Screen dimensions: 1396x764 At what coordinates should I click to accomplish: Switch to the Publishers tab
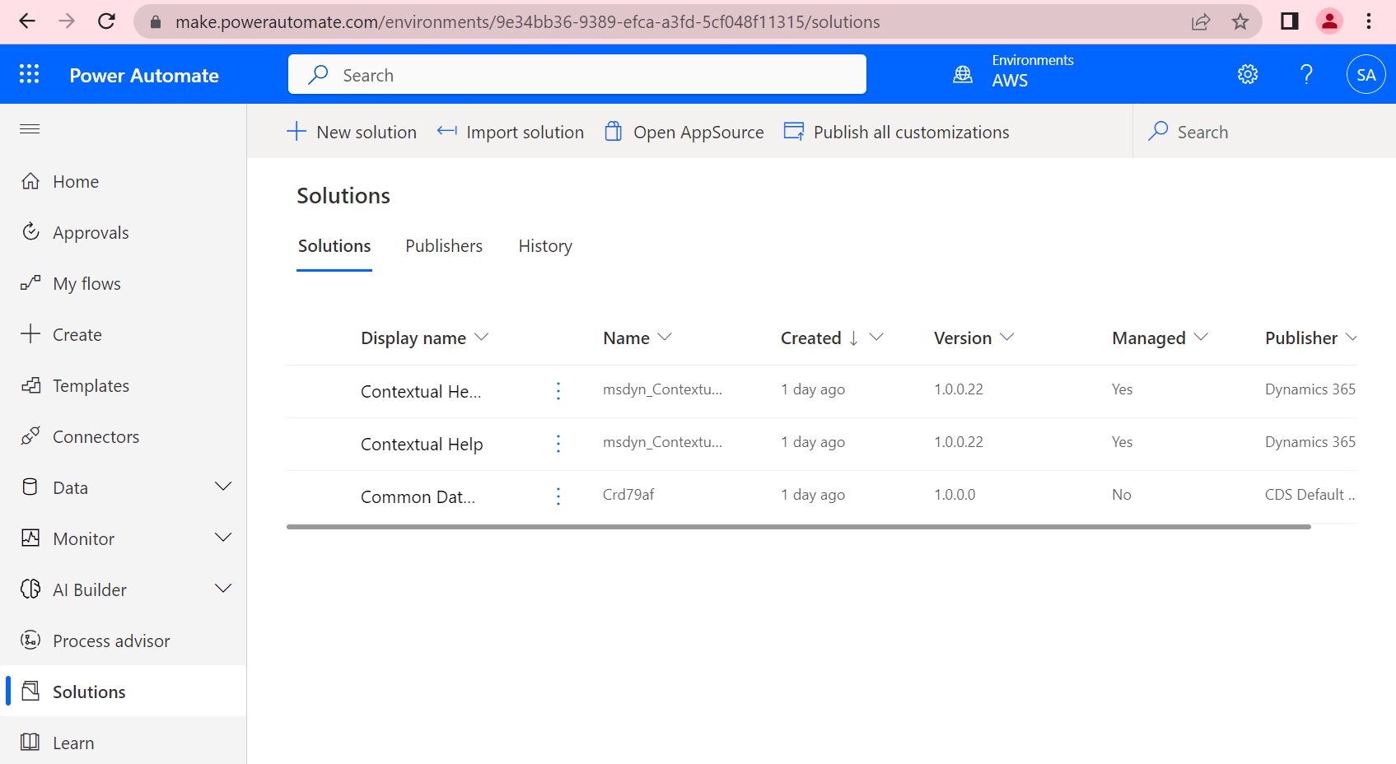coord(443,245)
